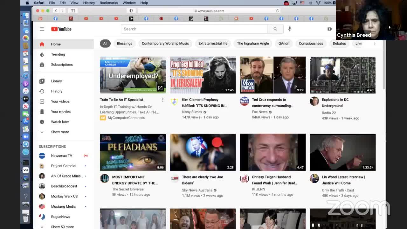Select the Consciousness chip

(x=311, y=44)
